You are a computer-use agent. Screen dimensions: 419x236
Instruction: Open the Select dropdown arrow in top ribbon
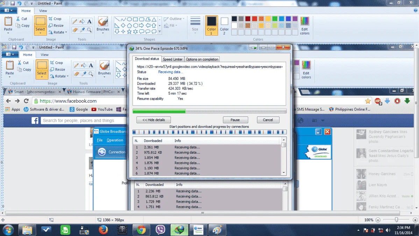point(40,33)
